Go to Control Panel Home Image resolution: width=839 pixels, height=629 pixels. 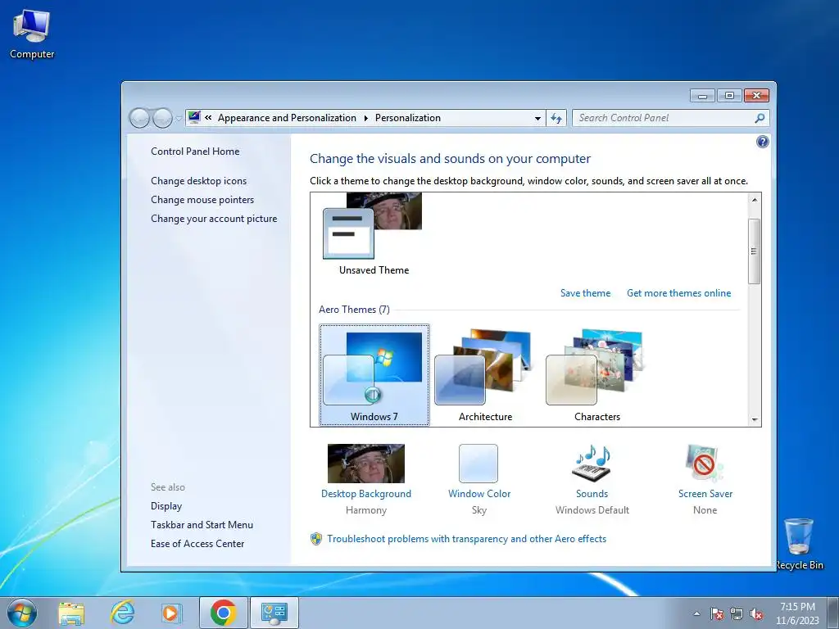pyautogui.click(x=195, y=152)
